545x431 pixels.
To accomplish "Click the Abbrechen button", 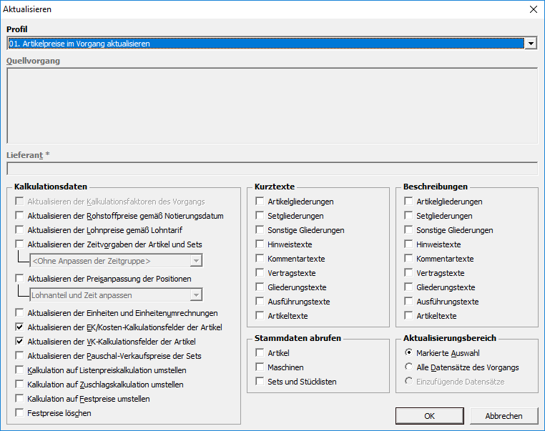I will tap(503, 416).
